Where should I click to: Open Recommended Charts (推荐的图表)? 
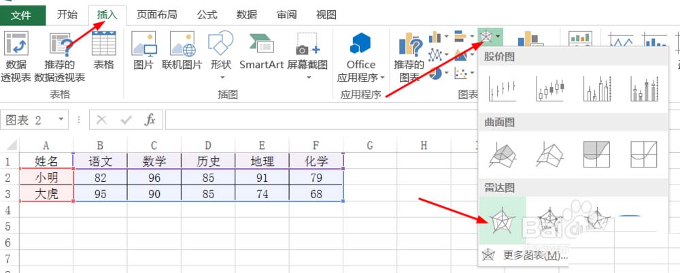[409, 57]
